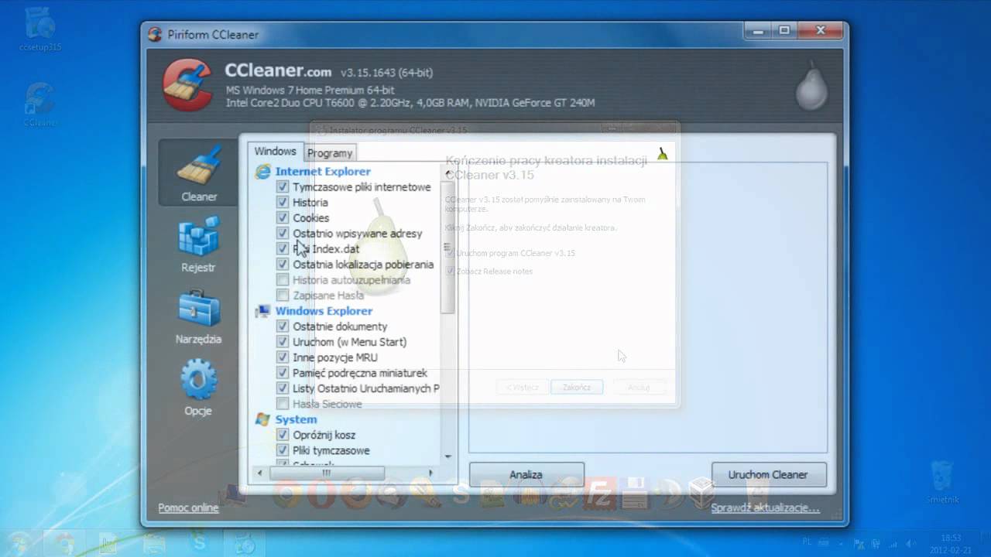Click the Skype icon in the taskbar
The height and width of the screenshot is (557, 991).
click(x=200, y=542)
